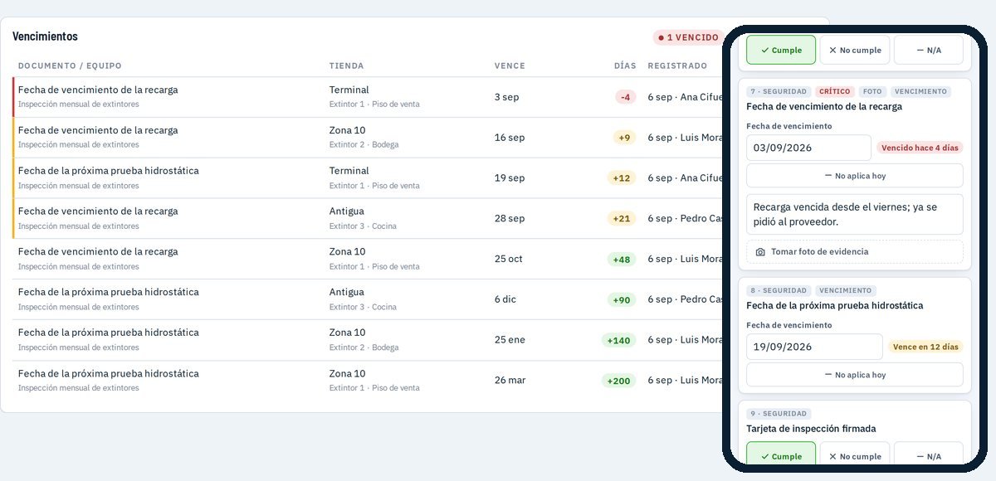Select the "19 sep" due date cell
This screenshot has width=996, height=481.
click(x=510, y=178)
